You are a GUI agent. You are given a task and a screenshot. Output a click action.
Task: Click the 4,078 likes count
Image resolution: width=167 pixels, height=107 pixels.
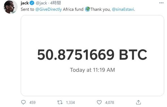pyautogui.click(x=110, y=102)
